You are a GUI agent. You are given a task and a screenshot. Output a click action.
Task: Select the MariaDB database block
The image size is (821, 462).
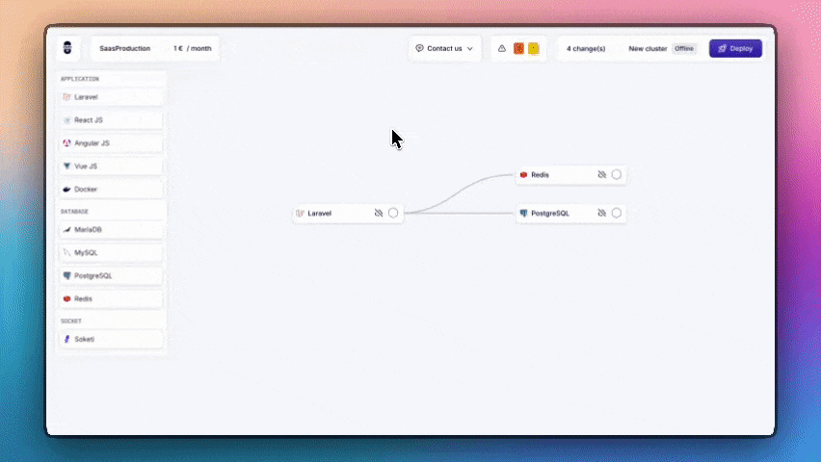pos(110,230)
